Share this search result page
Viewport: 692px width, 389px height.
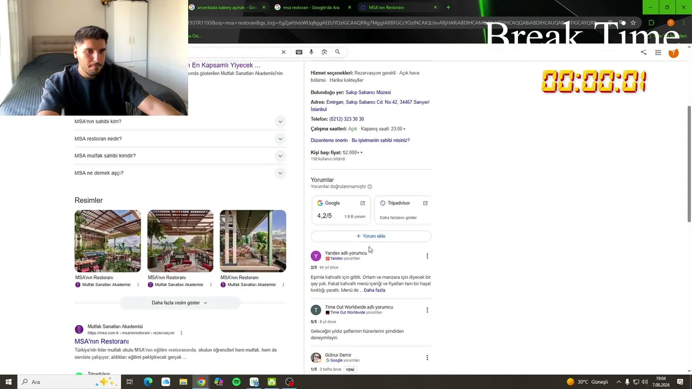pos(643,52)
